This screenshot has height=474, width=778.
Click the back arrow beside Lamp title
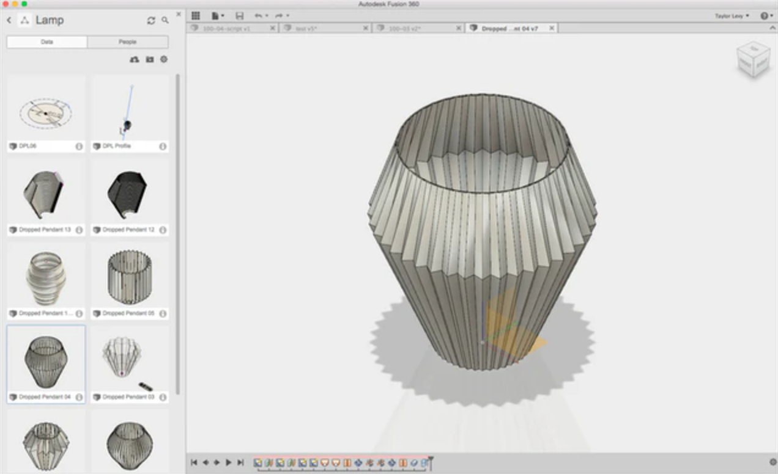point(9,20)
